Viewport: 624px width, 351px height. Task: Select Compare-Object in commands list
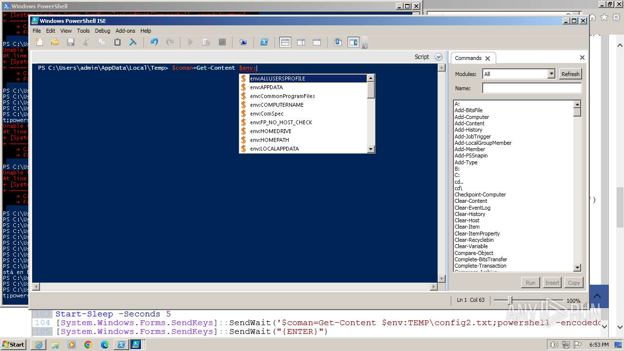[x=474, y=253]
